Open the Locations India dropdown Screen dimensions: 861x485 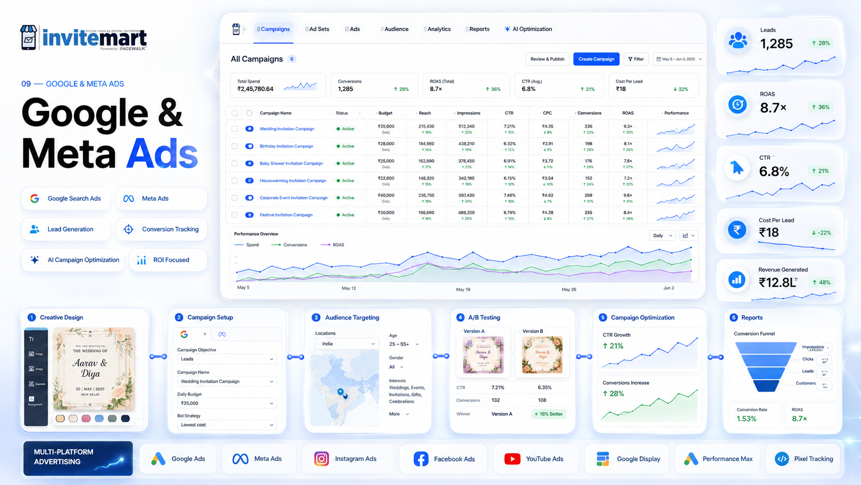tap(347, 344)
